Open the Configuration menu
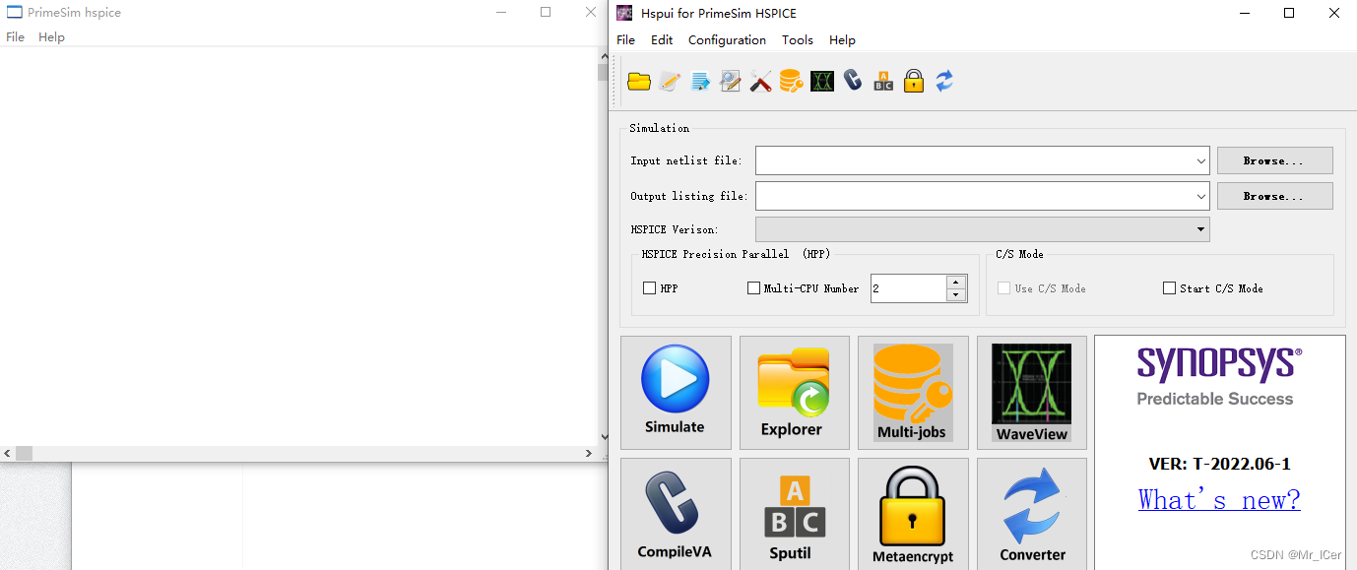This screenshot has height=570, width=1357. click(727, 40)
